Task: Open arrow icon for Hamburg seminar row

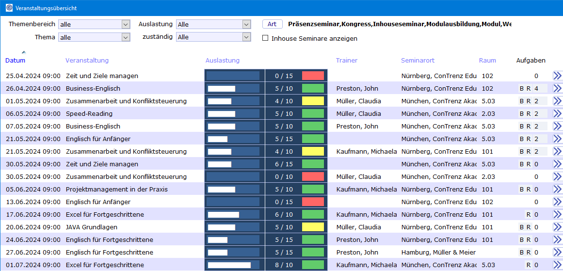Action: point(557,252)
